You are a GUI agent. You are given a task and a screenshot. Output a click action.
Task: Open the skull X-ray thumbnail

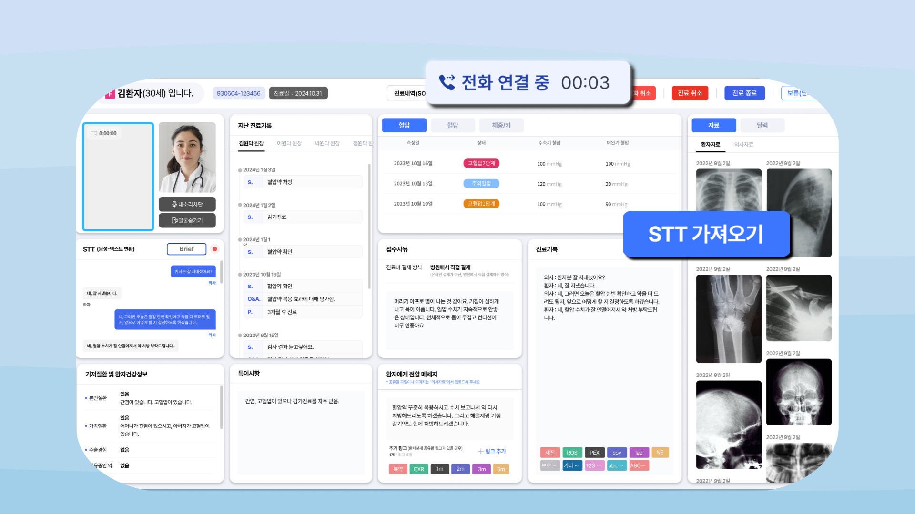coord(798,392)
